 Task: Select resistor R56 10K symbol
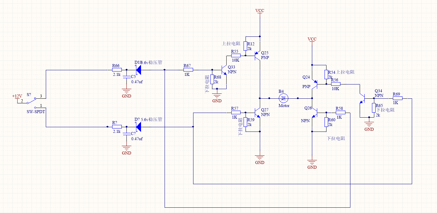(335, 84)
